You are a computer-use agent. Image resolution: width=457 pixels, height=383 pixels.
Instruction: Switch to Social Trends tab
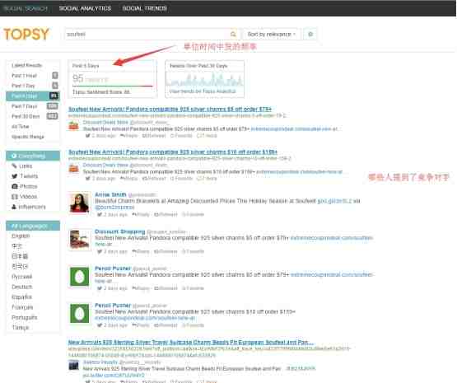pyautogui.click(x=145, y=8)
